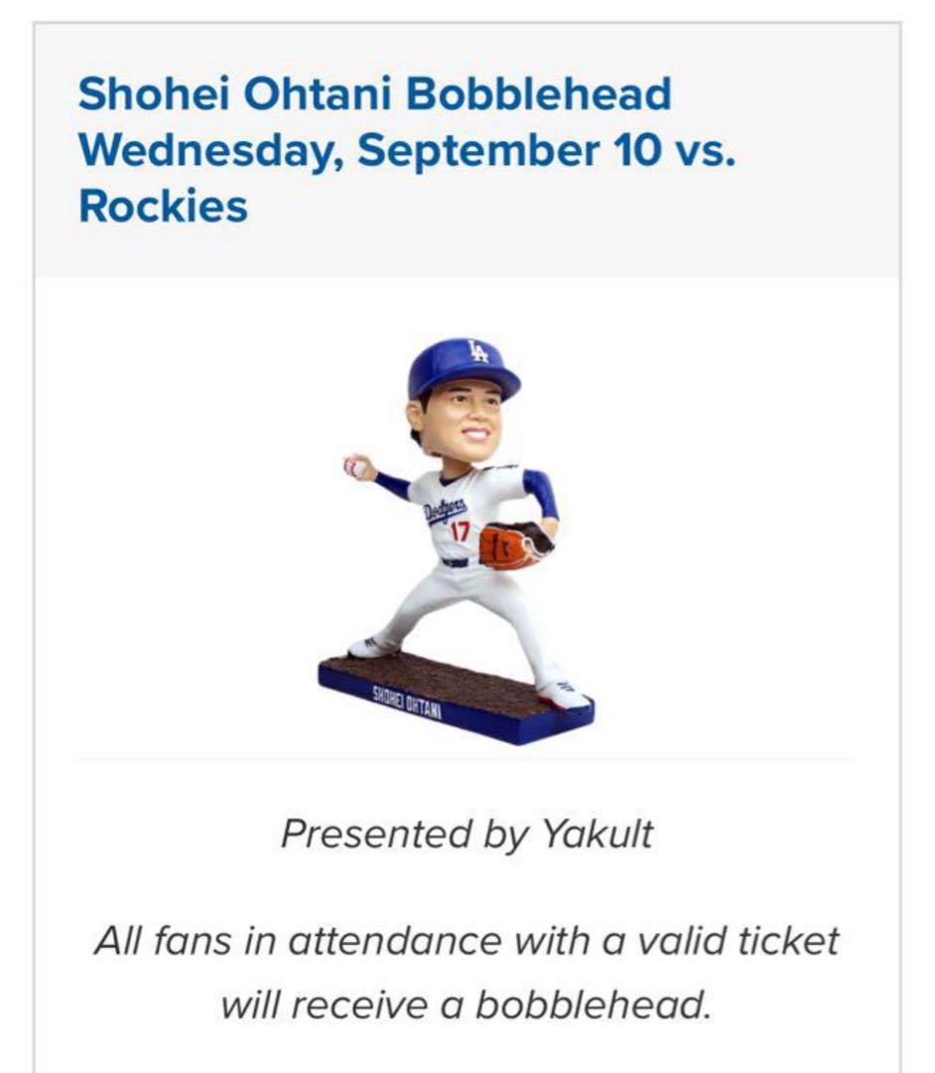Click the blue sleeve of the throwing arm
Screen dimensions: 935x1073
[x=394, y=485]
